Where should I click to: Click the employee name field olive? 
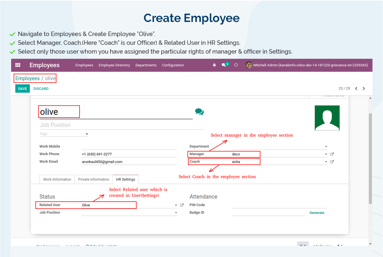pyautogui.click(x=116, y=112)
